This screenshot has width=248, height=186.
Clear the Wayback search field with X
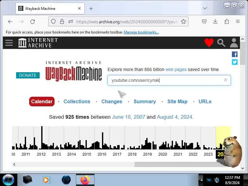pyautogui.click(x=226, y=80)
